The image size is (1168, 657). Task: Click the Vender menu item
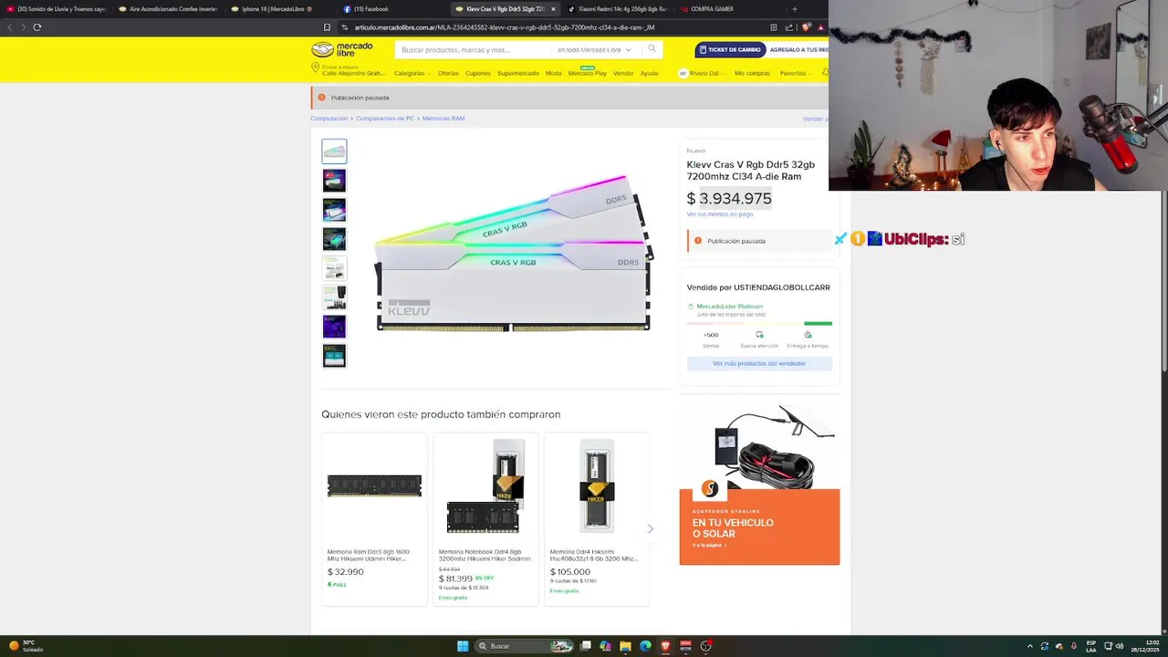pyautogui.click(x=623, y=73)
